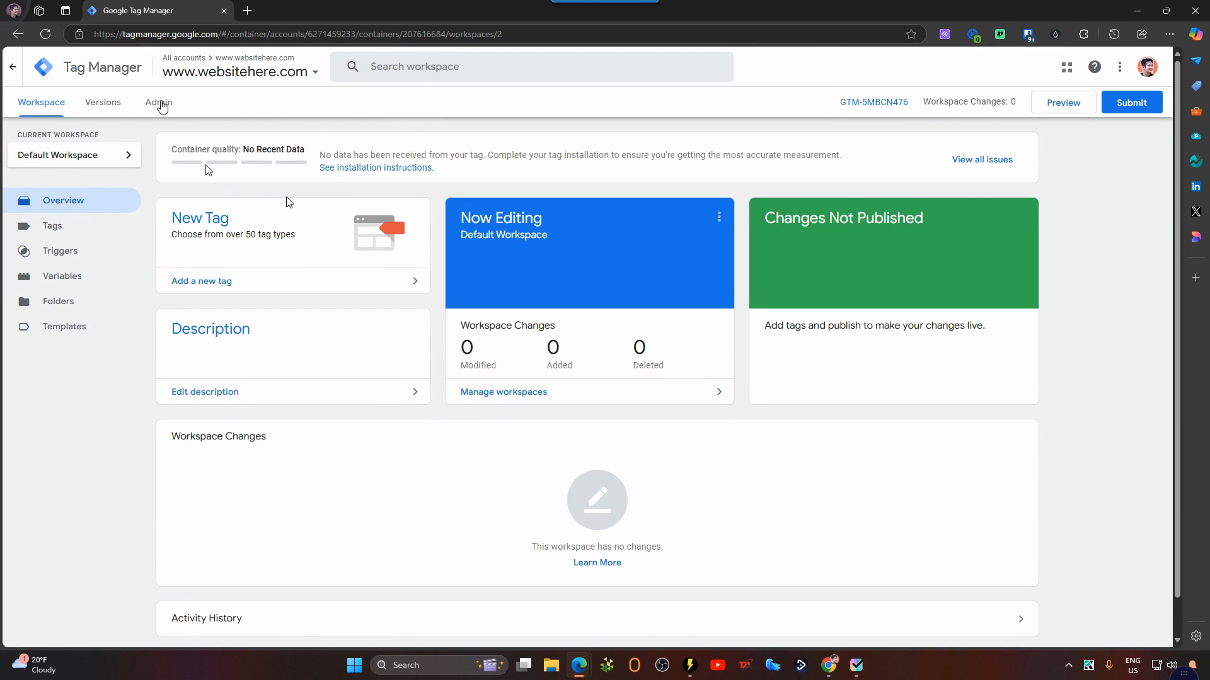Open the Google account avatar
Image resolution: width=1210 pixels, height=680 pixels.
pos(1148,67)
